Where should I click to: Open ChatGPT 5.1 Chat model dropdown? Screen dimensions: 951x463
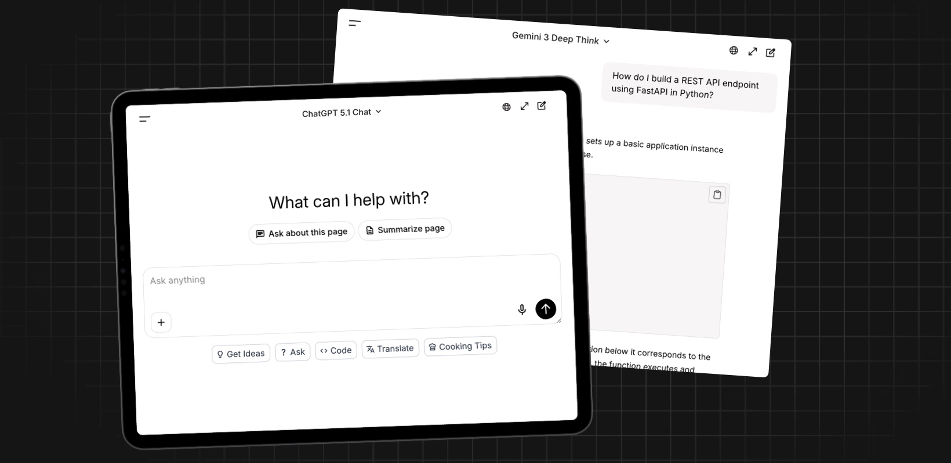[342, 112]
